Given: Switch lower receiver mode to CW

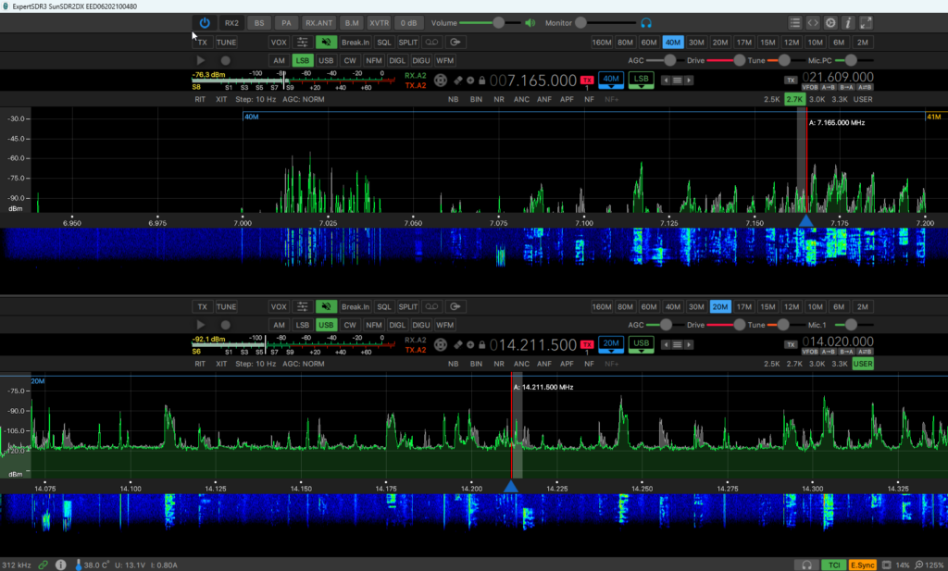Looking at the screenshot, I should click(x=350, y=325).
